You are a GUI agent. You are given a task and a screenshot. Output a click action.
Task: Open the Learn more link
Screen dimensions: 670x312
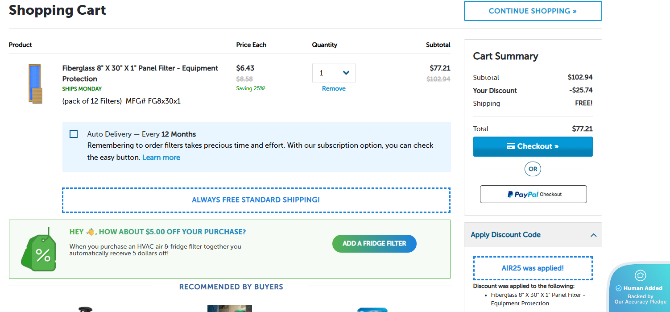(x=161, y=158)
